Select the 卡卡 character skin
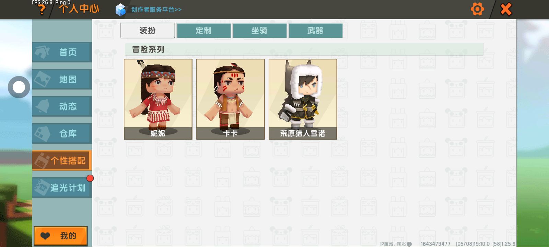Image resolution: width=549 pixels, height=247 pixels. click(x=231, y=99)
